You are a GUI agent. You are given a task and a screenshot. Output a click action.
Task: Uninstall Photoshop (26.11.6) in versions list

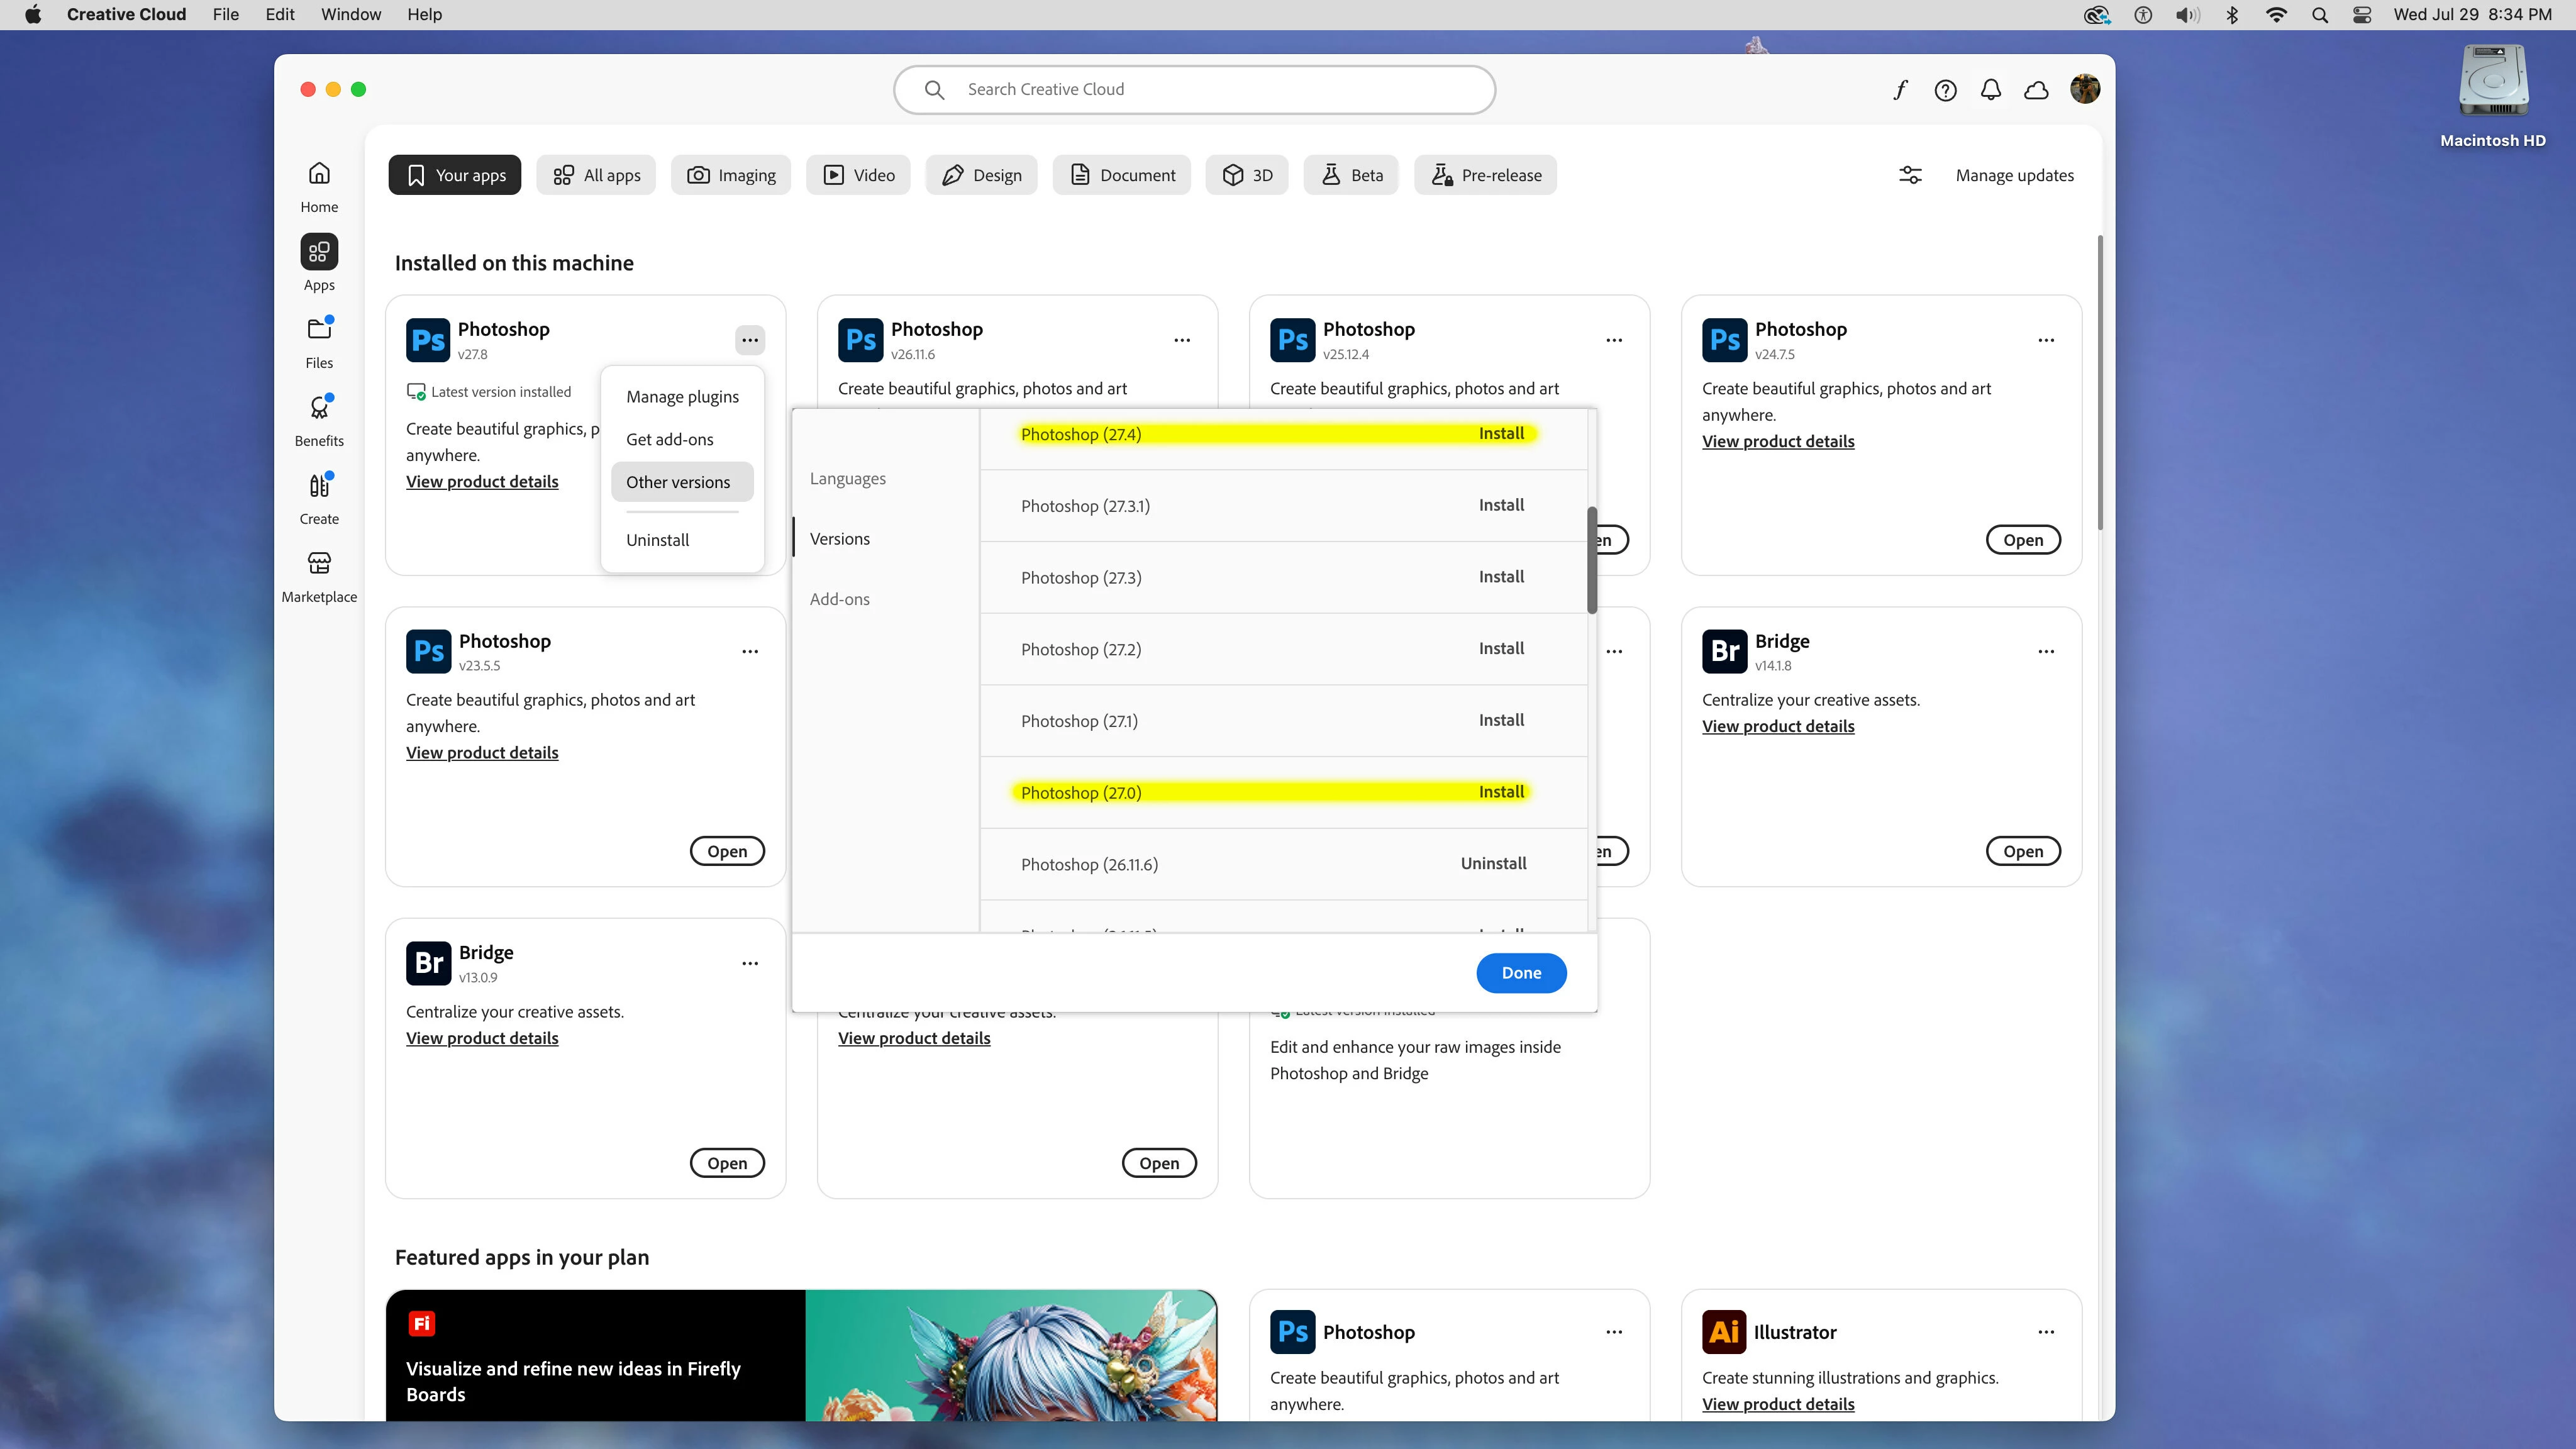pos(1493,864)
